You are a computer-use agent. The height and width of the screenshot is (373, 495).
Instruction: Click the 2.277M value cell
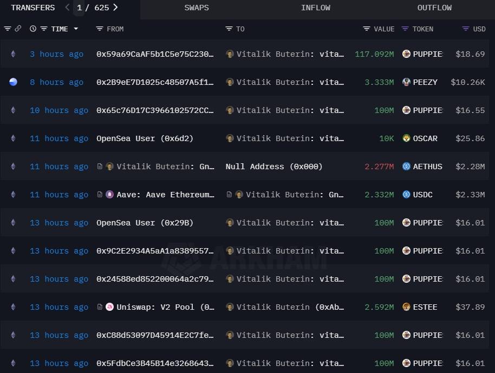click(380, 166)
